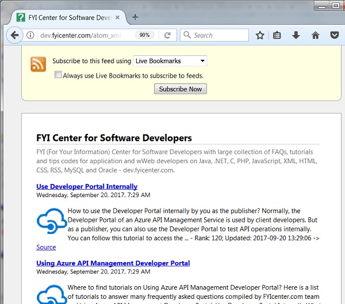This screenshot has height=304, width=345.
Task: Select the FYI Center for Software Developers tab
Action: pyautogui.click(x=68, y=17)
